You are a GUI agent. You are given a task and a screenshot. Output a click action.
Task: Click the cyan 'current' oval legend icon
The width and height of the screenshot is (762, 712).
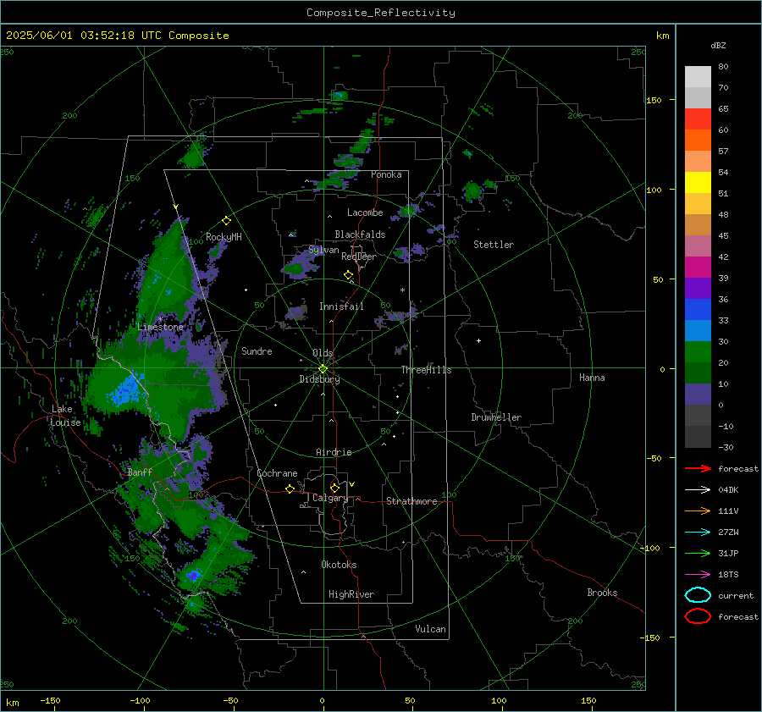(698, 595)
